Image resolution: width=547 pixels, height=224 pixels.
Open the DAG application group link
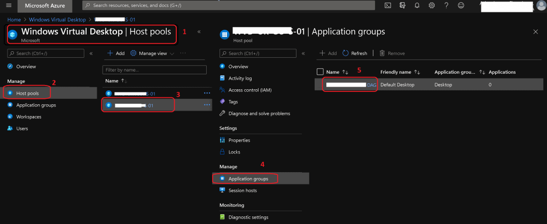[351, 85]
